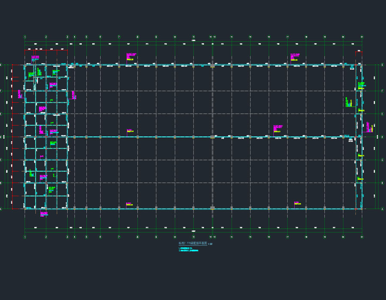This screenshot has width=386, height=300.
Task: Pick top-row grid axis bubble 7
Action: [x=119, y=37]
